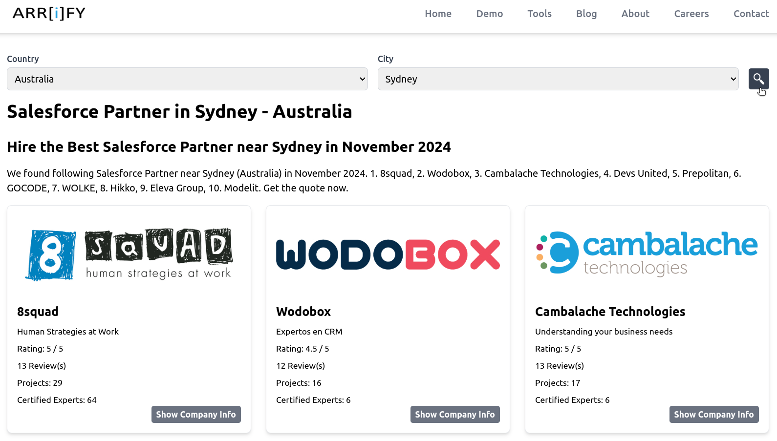
Task: Click the magnifier search button
Action: [x=758, y=79]
